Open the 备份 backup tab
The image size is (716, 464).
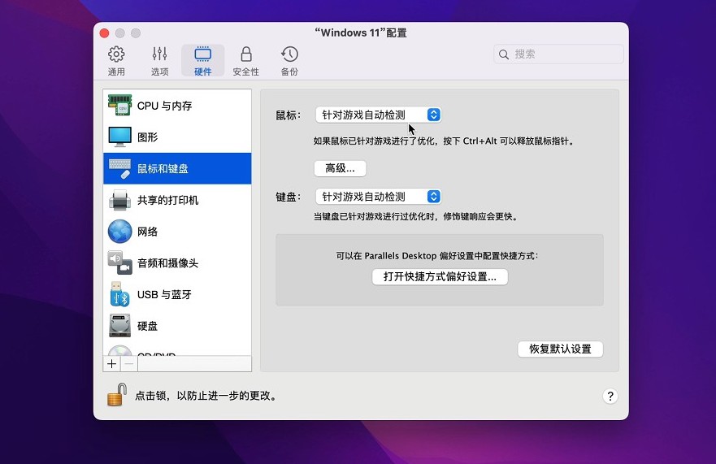tap(289, 61)
